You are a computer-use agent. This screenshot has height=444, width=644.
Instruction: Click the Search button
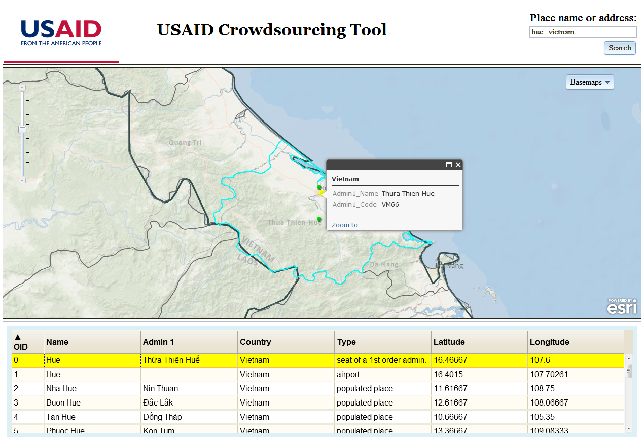pyautogui.click(x=620, y=48)
